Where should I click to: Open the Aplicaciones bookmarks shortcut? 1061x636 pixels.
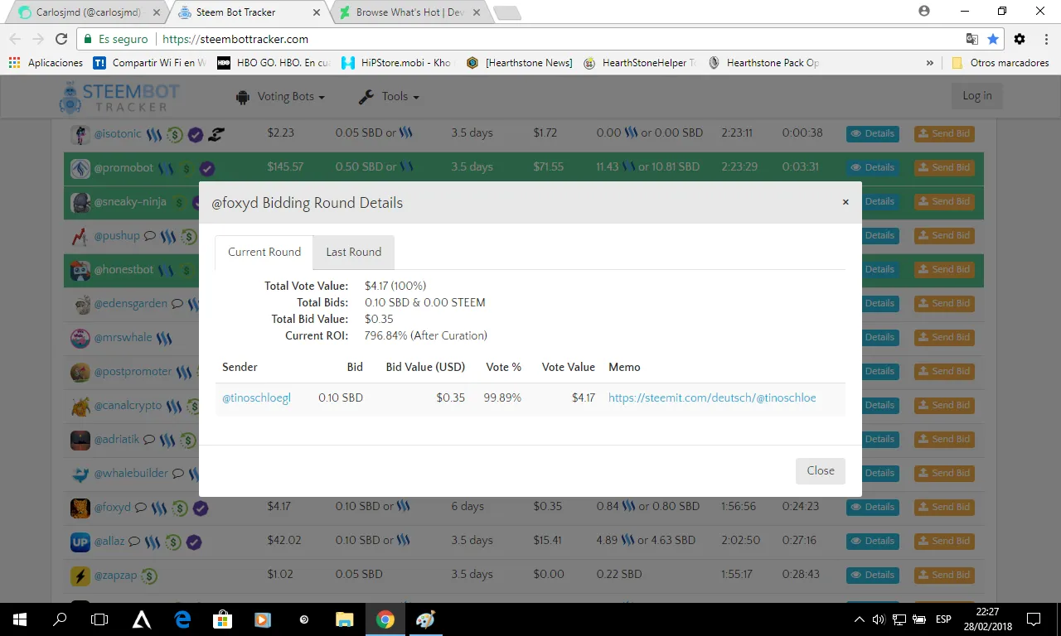(x=46, y=62)
